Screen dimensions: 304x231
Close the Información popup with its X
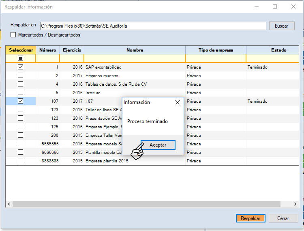177,102
